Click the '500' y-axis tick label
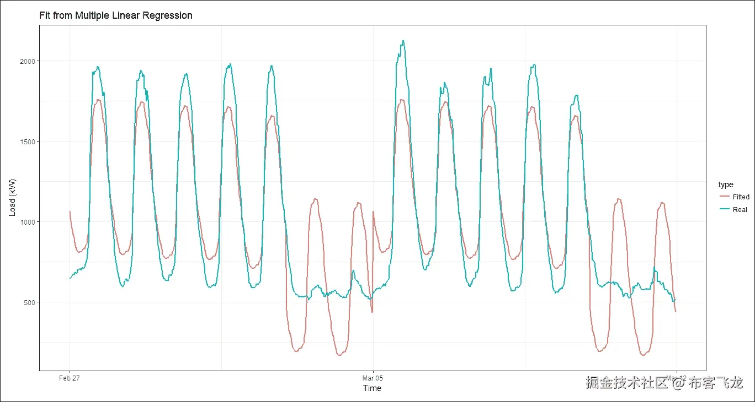Screen dimensions: 755x402 click(x=30, y=302)
